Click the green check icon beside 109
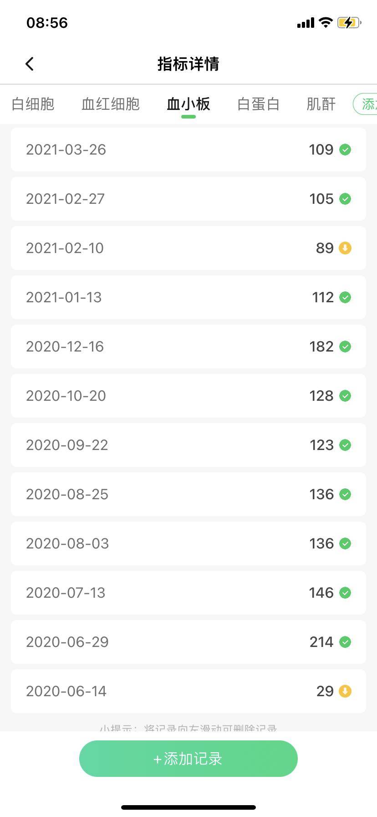 coord(345,150)
